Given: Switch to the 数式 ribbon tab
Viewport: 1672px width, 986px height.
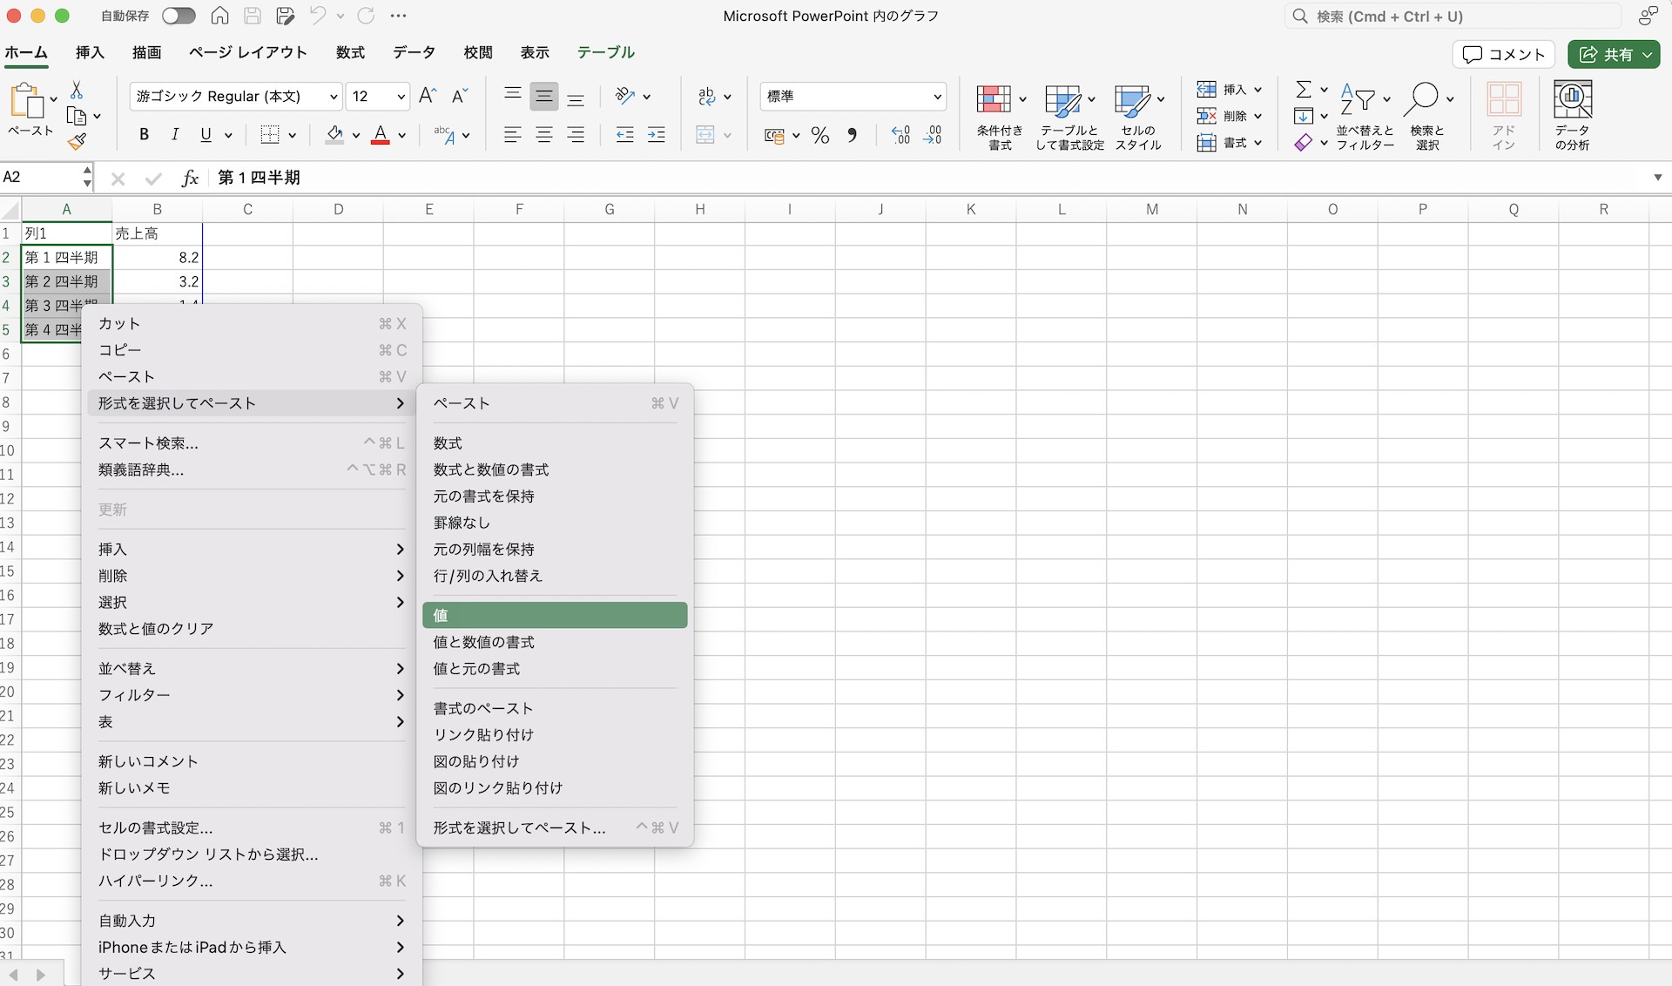Looking at the screenshot, I should (x=350, y=52).
